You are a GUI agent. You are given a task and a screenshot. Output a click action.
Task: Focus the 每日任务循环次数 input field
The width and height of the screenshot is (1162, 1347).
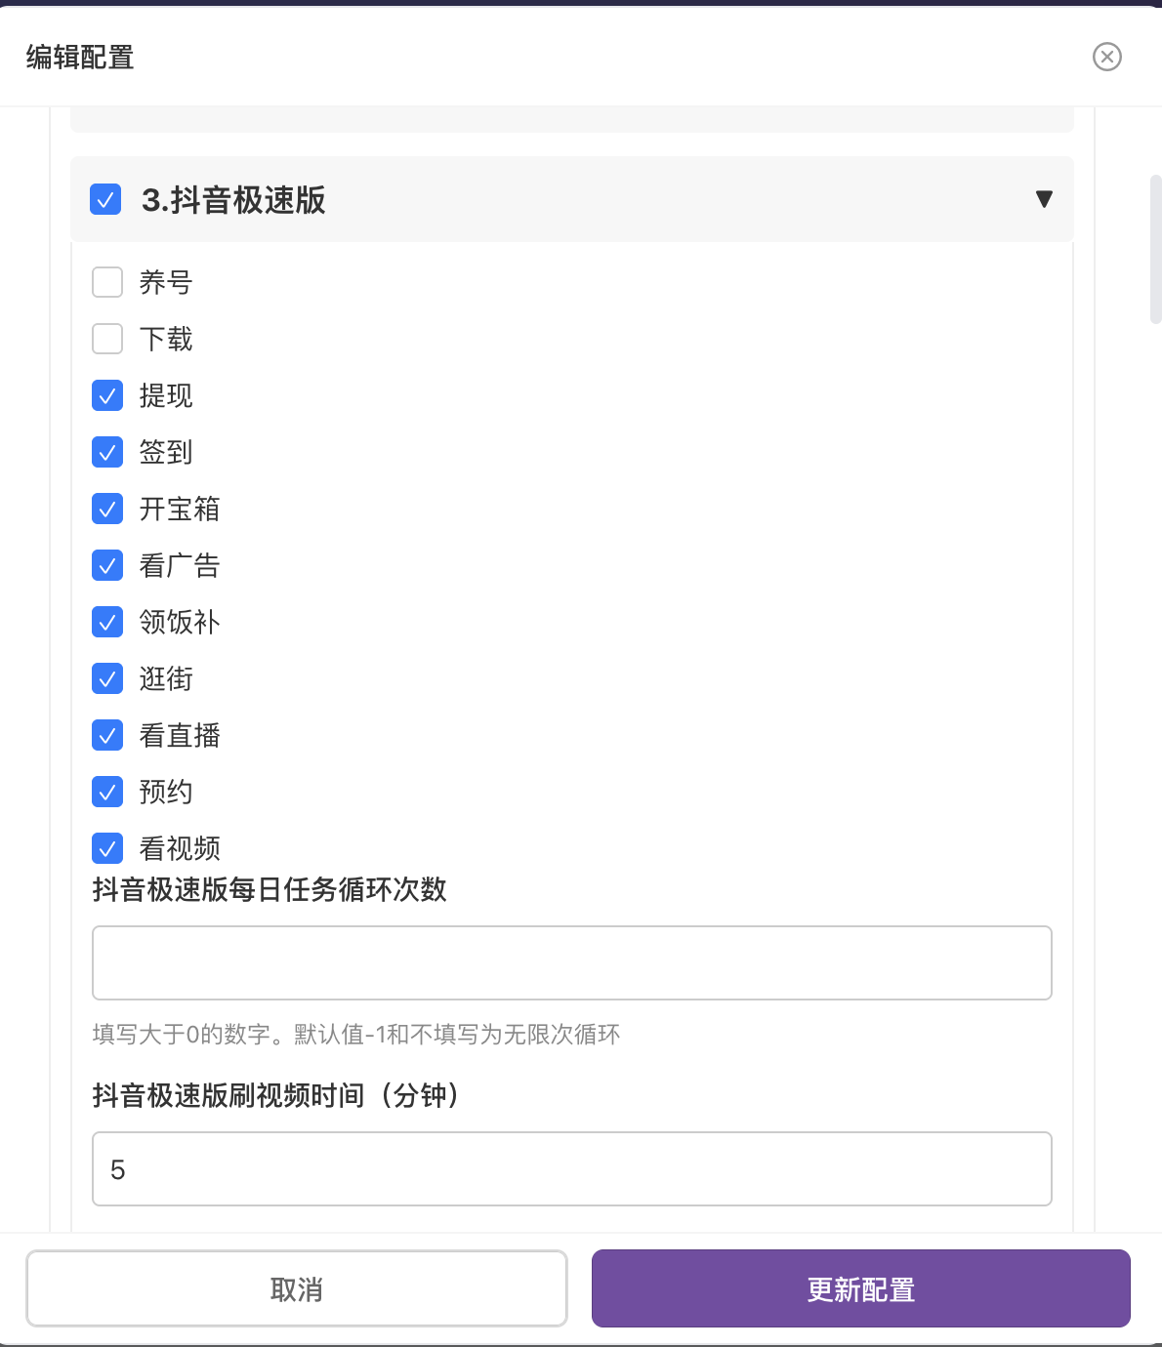point(572,962)
